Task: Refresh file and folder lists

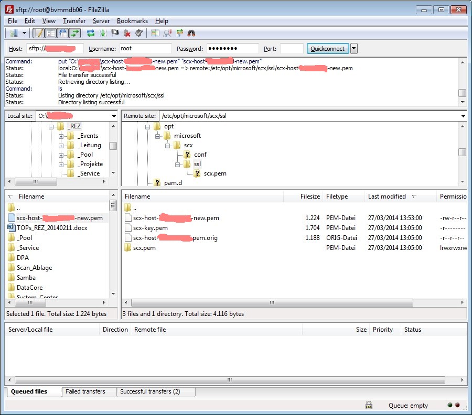Action: coord(90,33)
